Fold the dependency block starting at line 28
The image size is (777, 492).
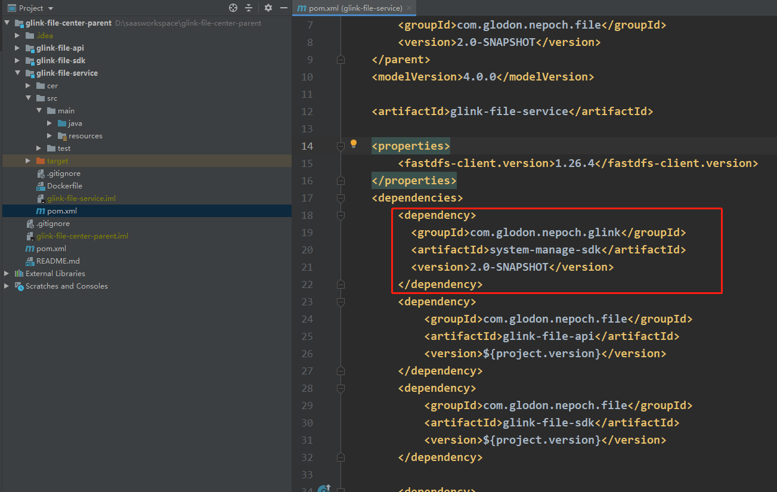[340, 388]
